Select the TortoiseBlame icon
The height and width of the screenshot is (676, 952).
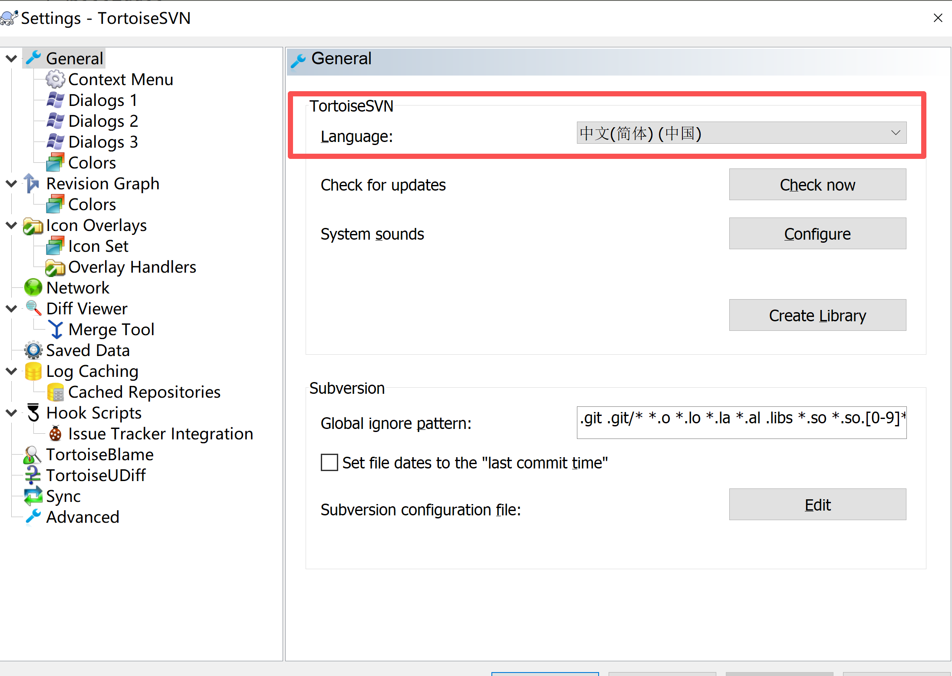32,455
